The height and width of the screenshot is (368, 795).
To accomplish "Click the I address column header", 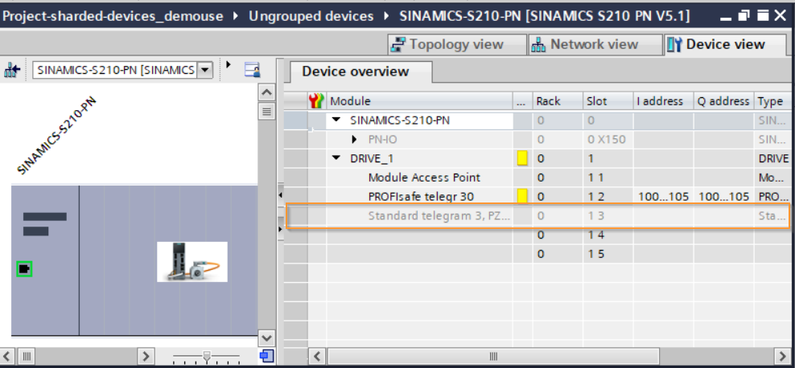I will click(663, 101).
